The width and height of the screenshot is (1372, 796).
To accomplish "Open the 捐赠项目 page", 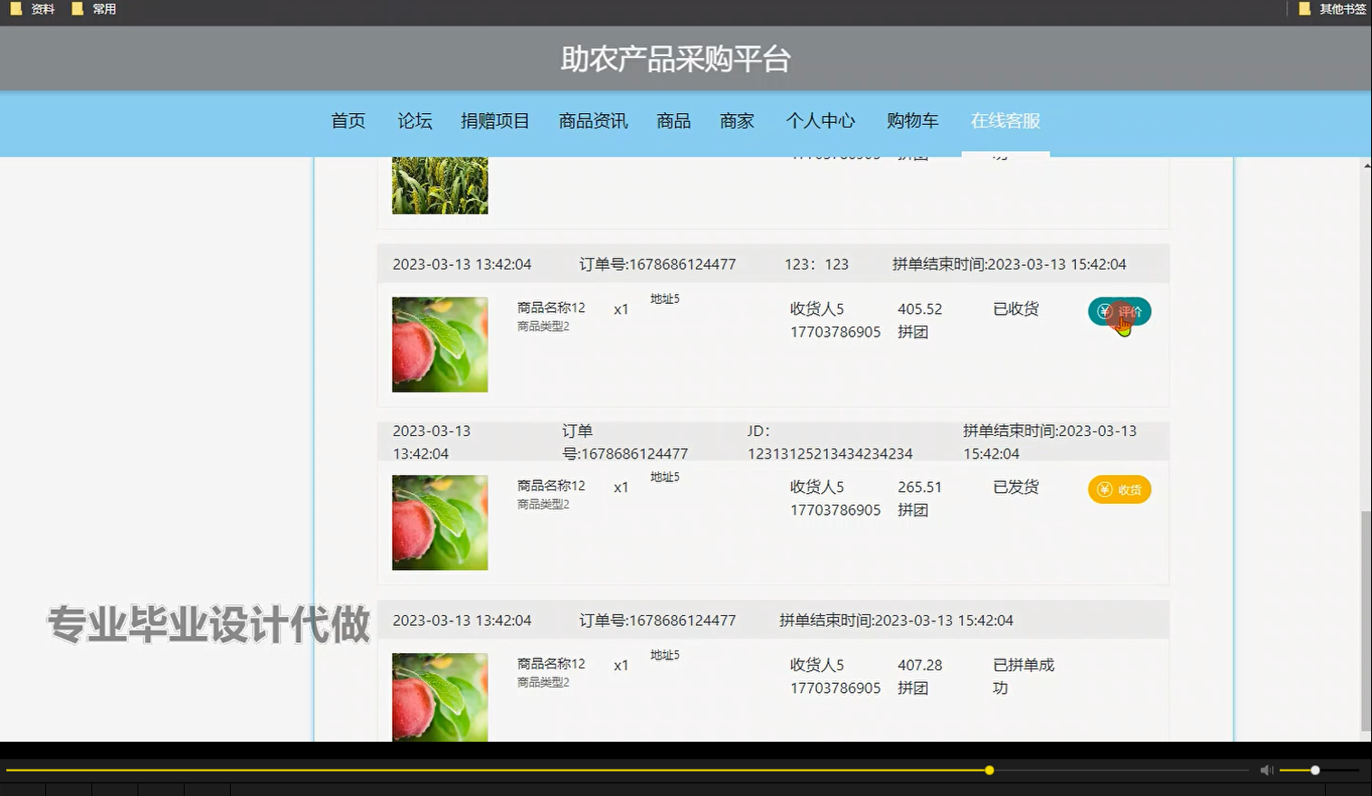I will (x=496, y=120).
